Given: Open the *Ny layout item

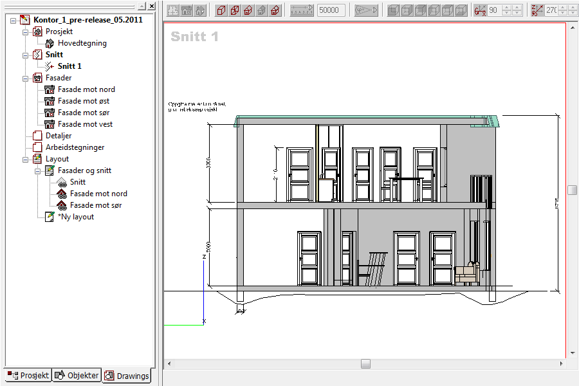Looking at the screenshot, I should pyautogui.click(x=76, y=217).
